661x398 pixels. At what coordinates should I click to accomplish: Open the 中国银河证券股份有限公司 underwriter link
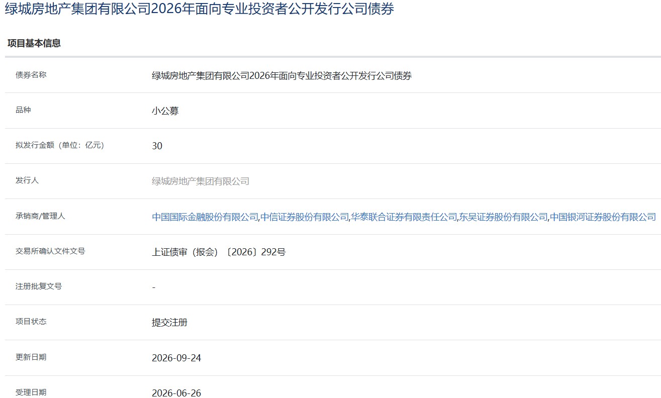(x=603, y=217)
